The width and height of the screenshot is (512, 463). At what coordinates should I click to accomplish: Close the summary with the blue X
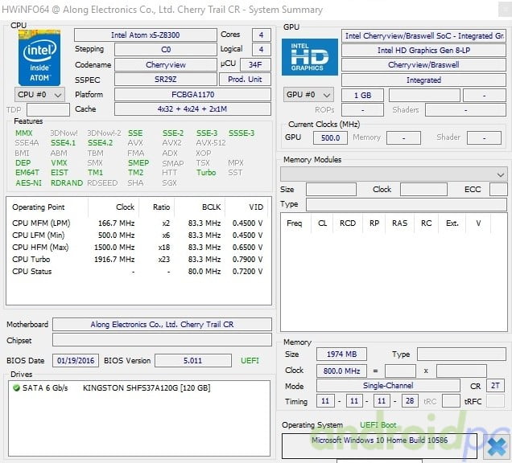[497, 446]
